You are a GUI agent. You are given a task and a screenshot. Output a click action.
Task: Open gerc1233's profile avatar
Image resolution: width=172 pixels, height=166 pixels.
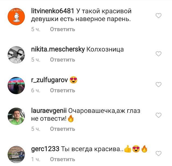click(x=16, y=154)
